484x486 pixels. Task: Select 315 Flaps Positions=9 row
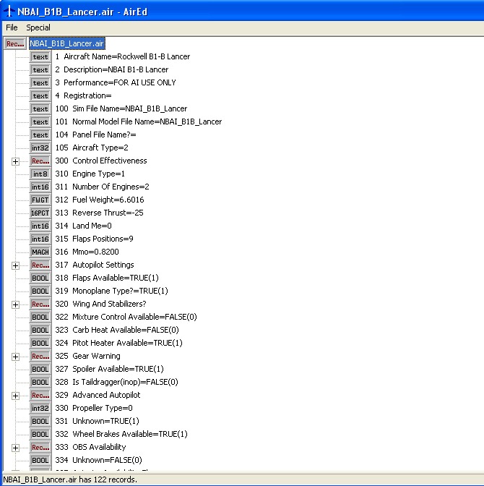pyautogui.click(x=95, y=239)
